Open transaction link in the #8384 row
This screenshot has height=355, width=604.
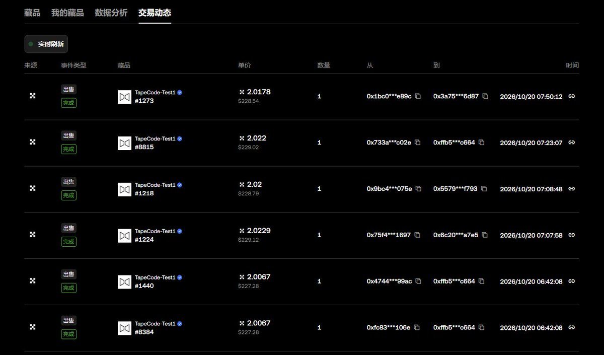572,328
